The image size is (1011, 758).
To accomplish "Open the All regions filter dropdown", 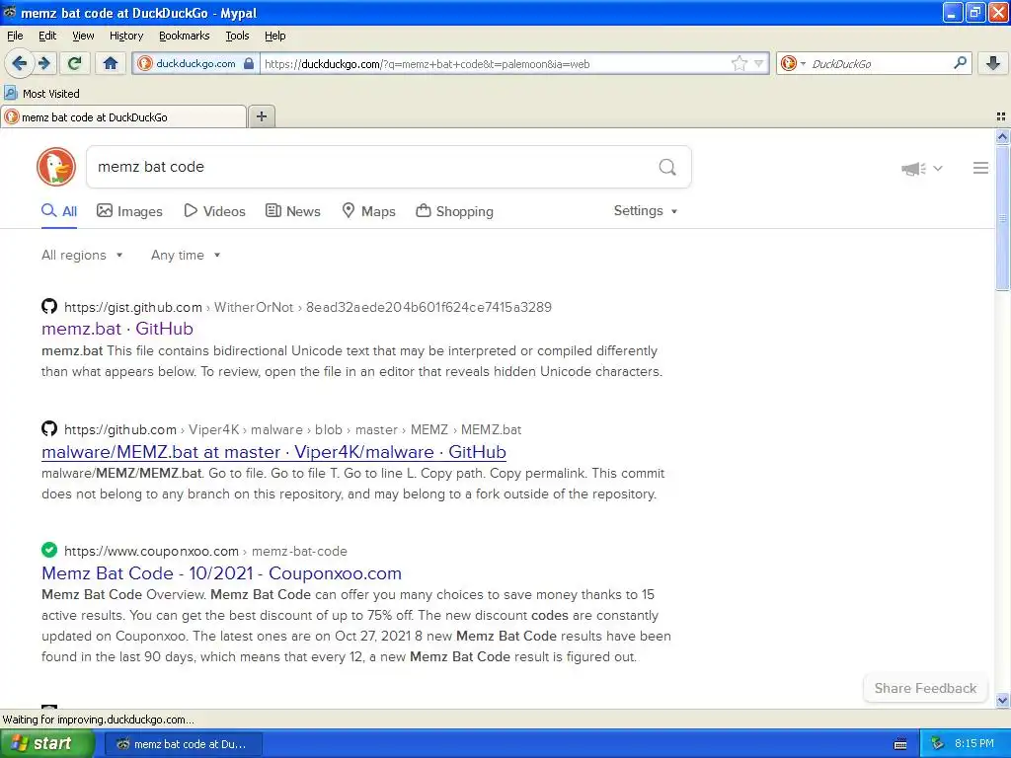I will pyautogui.click(x=82, y=256).
